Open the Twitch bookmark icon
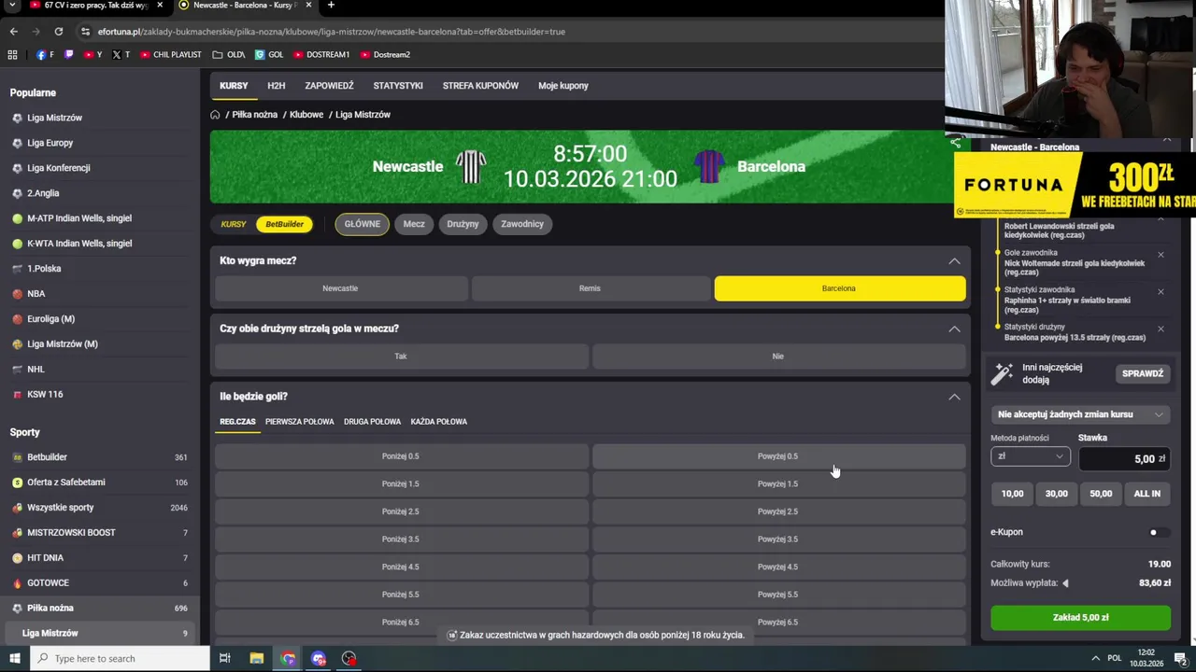This screenshot has width=1196, height=672. tap(68, 55)
